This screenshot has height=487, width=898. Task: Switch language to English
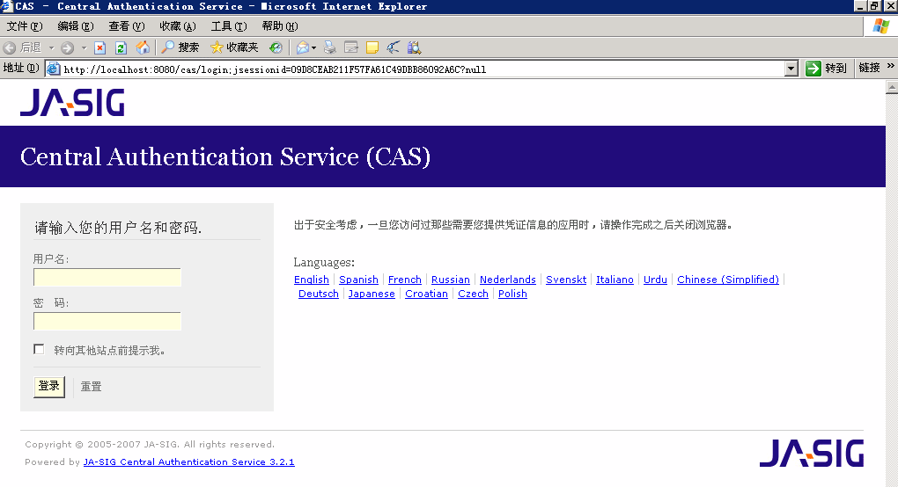tap(312, 280)
